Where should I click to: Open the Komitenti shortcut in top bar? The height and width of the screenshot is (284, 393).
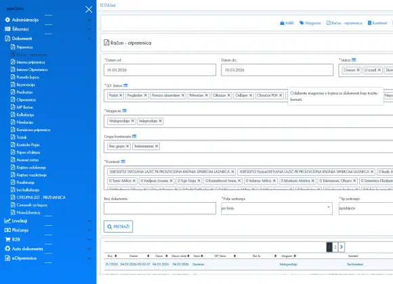377,23
